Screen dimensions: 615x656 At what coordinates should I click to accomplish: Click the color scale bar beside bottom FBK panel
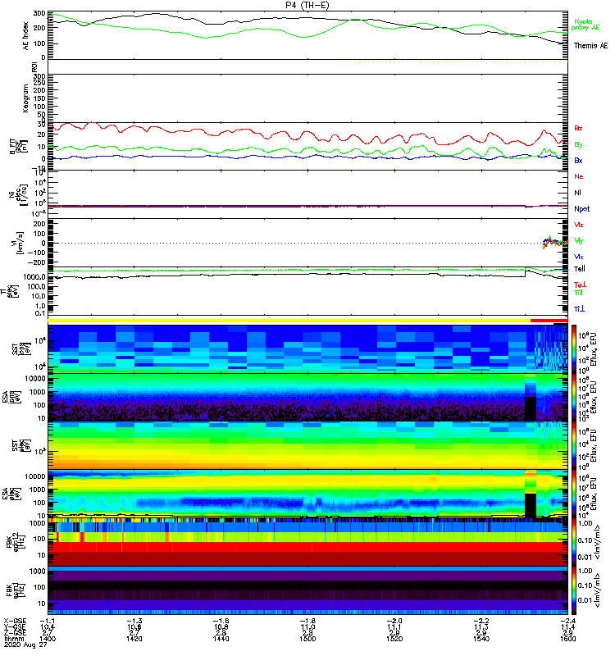click(573, 590)
